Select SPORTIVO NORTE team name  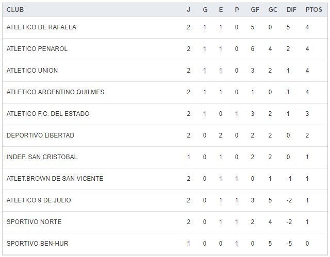click(x=34, y=222)
